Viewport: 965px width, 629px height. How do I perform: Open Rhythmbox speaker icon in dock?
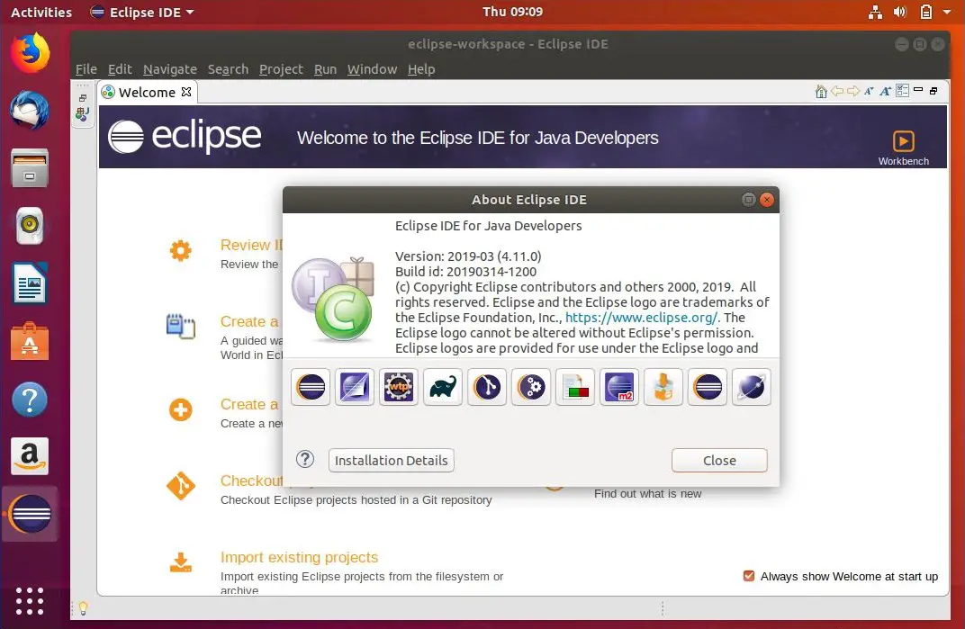pyautogui.click(x=30, y=226)
